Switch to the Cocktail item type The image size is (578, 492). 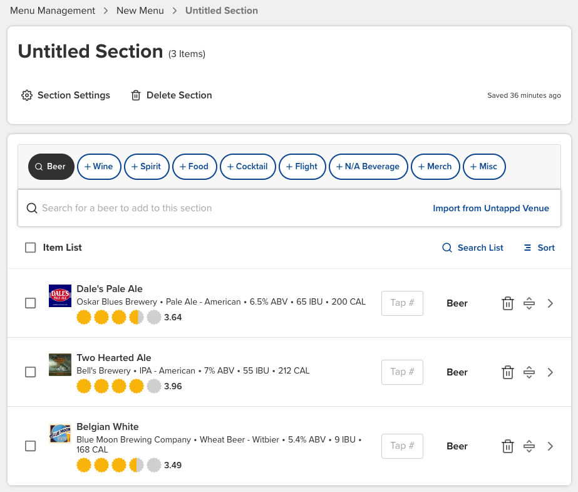coord(248,167)
